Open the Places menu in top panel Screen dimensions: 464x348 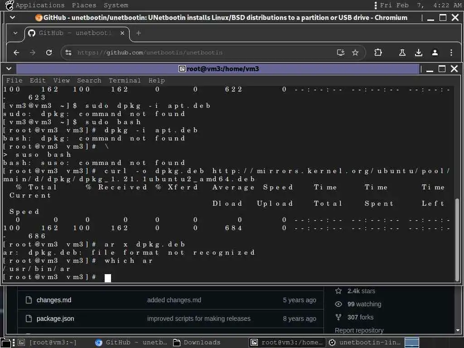(84, 5)
